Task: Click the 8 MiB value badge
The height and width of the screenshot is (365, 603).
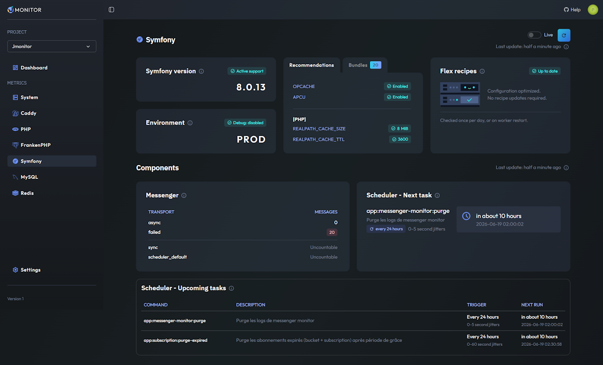Action: [399, 129]
